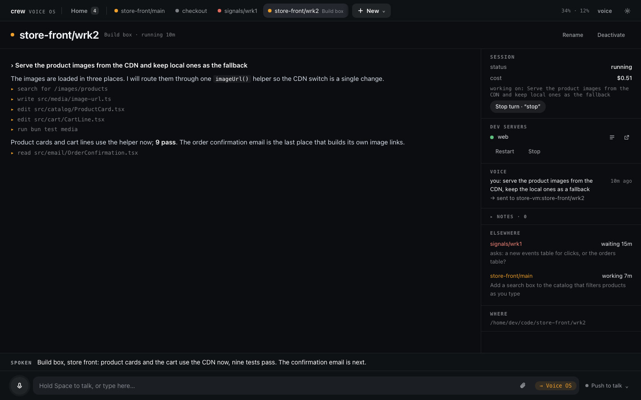
Task: Switch to the store-front/main tab
Action: pos(139,11)
